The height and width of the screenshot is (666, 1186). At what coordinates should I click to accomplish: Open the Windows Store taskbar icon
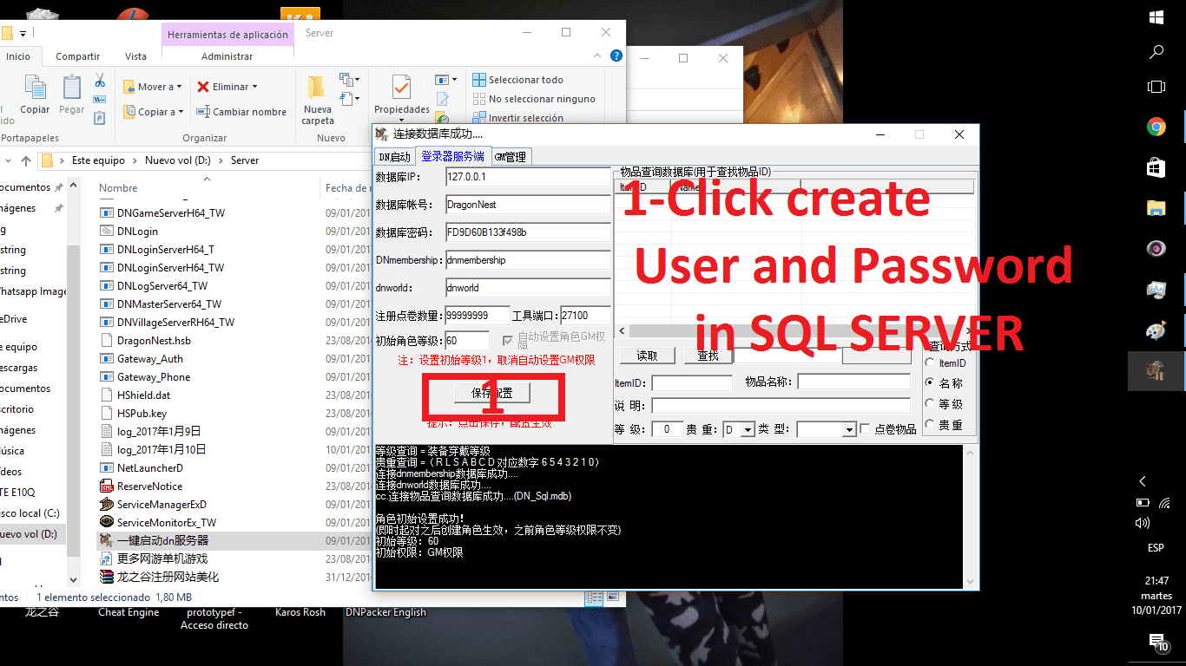tap(1156, 167)
